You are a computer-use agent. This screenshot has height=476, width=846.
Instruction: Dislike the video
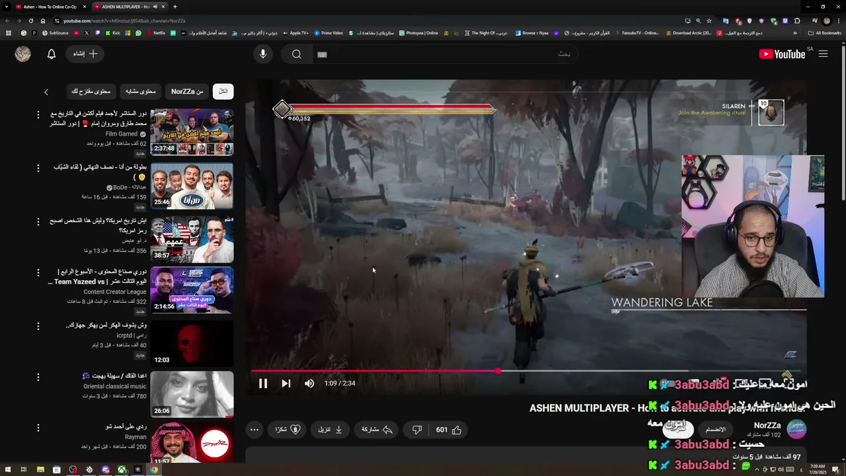click(417, 430)
